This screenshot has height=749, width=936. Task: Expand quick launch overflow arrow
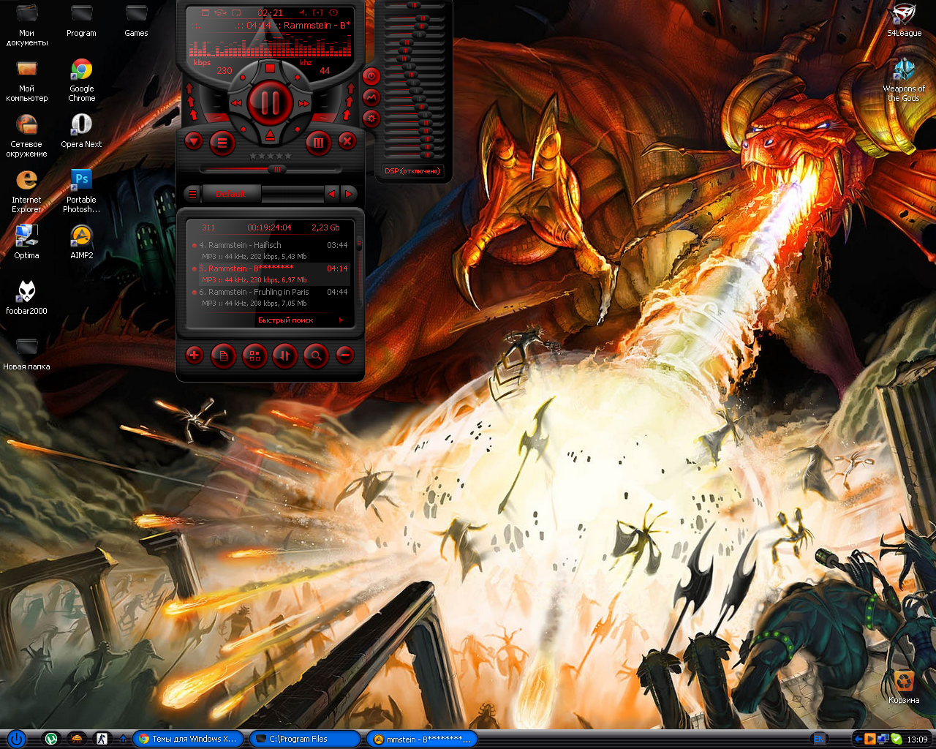[123, 739]
